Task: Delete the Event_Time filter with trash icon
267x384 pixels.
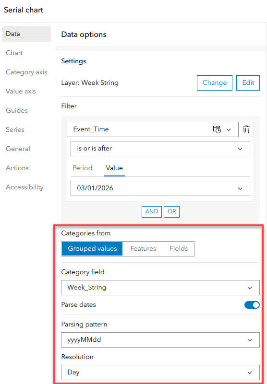Action: coord(246,129)
